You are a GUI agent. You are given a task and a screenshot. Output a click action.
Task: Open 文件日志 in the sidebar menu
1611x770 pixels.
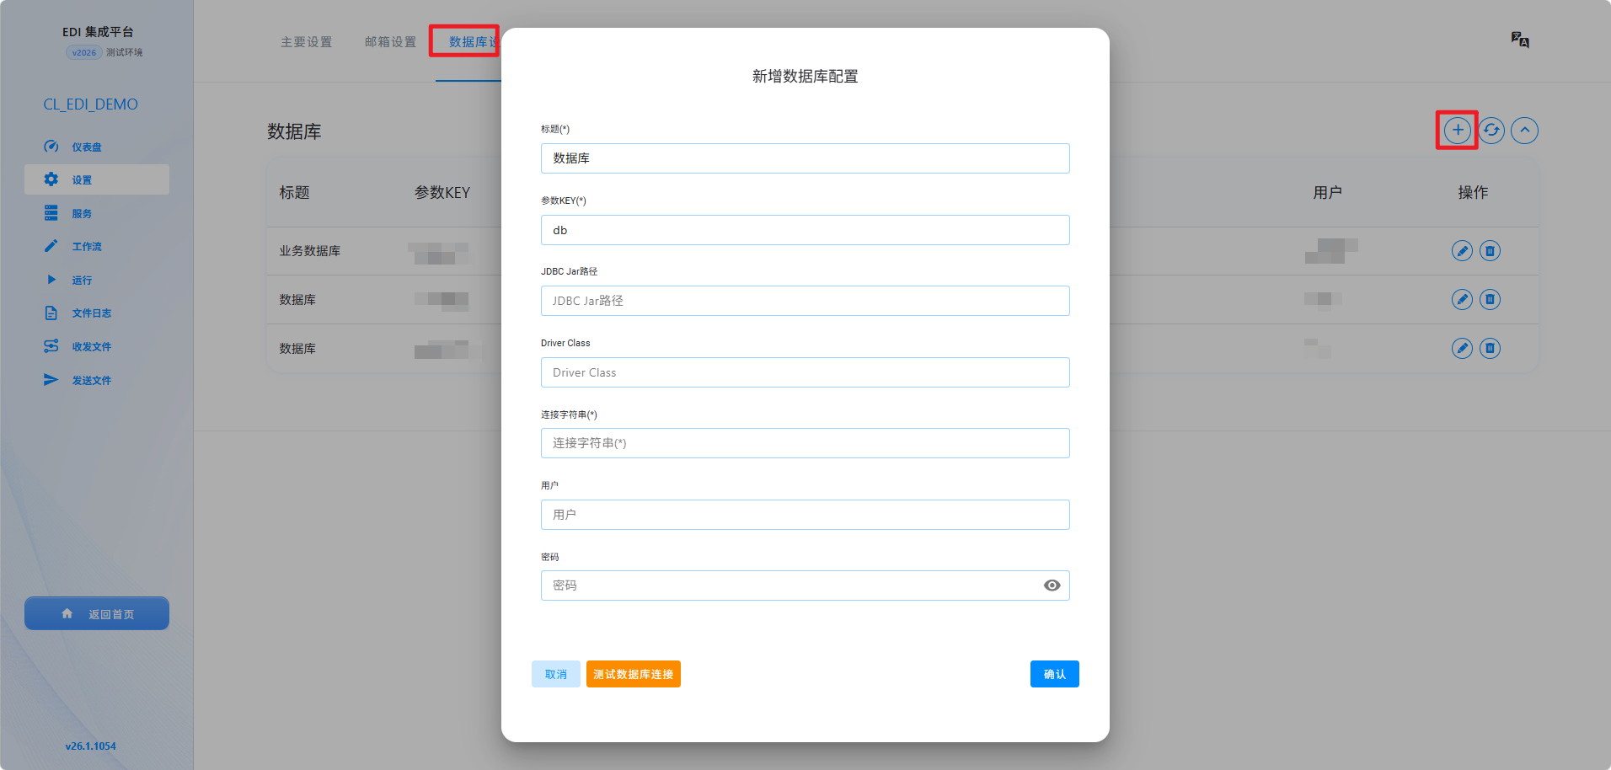[92, 313]
